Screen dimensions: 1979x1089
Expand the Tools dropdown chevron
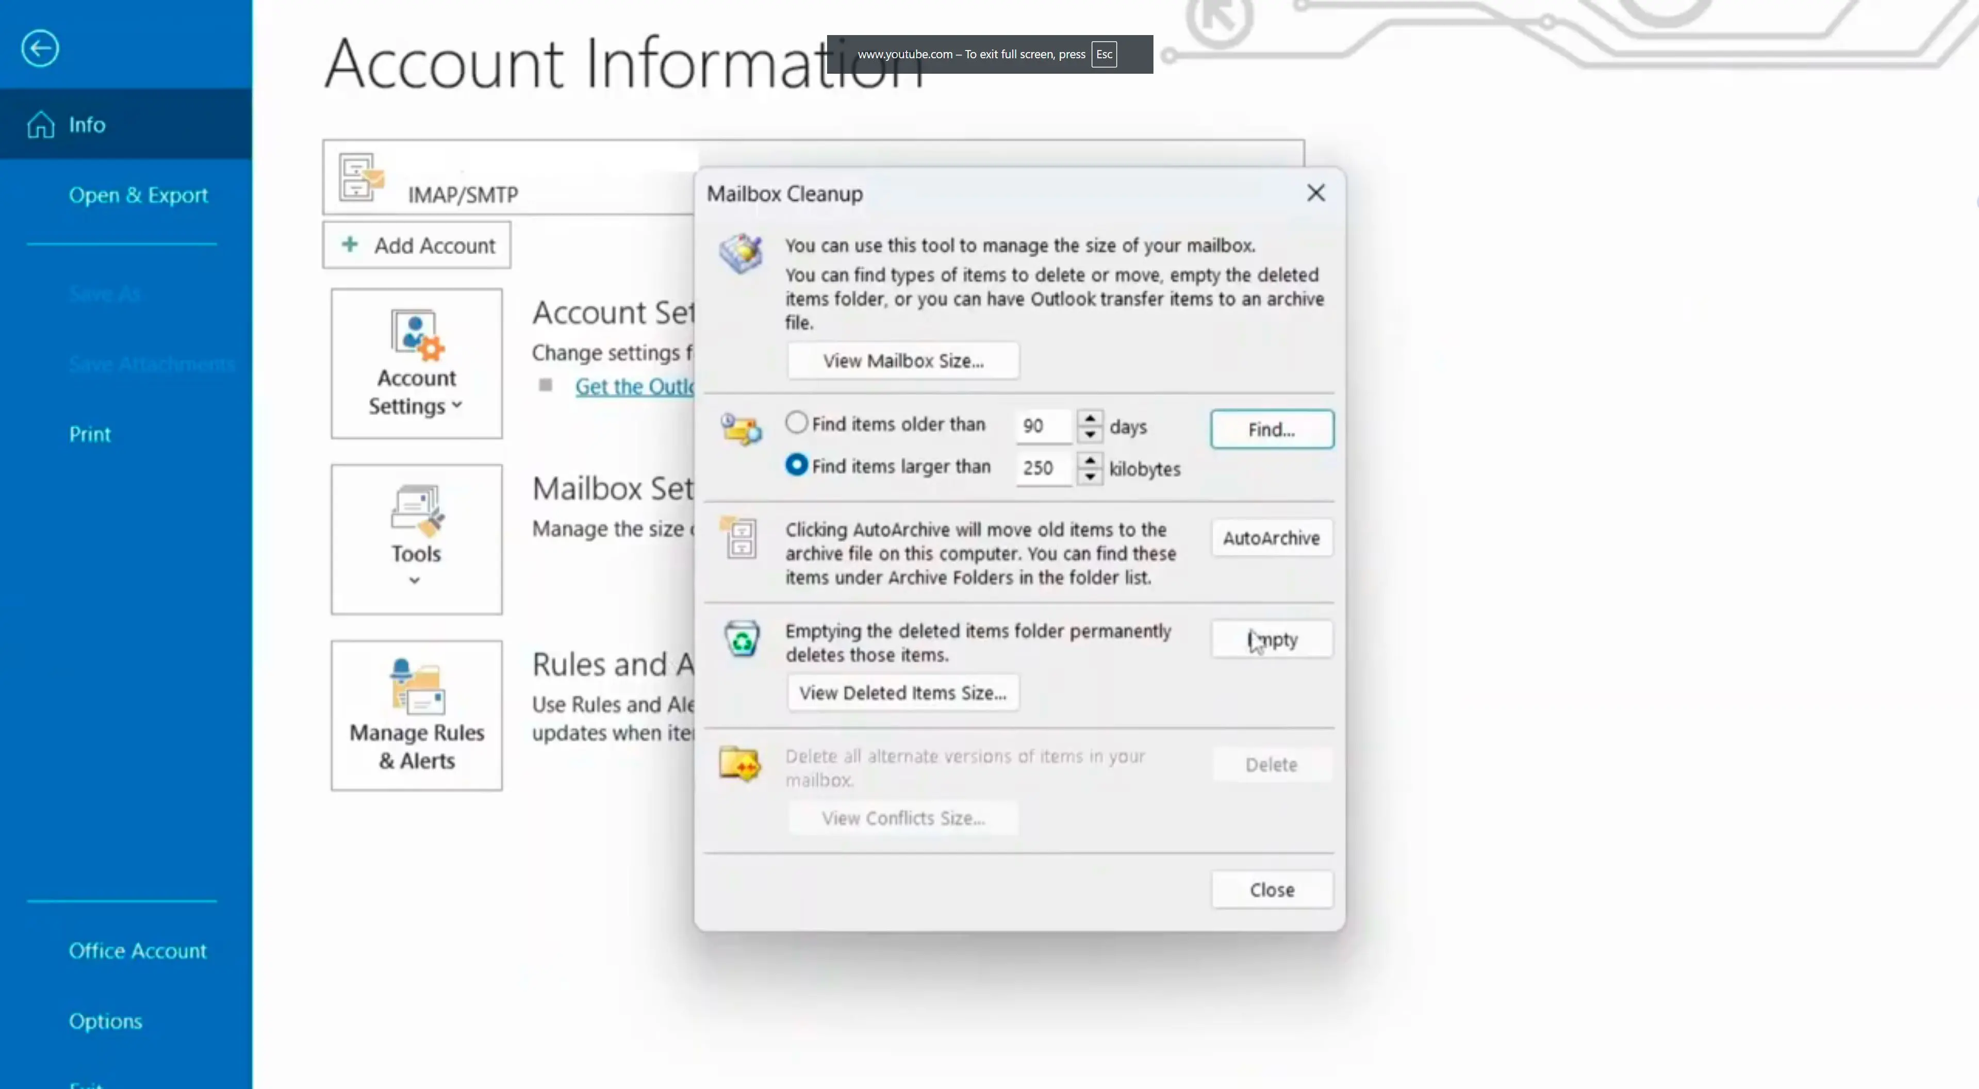click(x=415, y=581)
